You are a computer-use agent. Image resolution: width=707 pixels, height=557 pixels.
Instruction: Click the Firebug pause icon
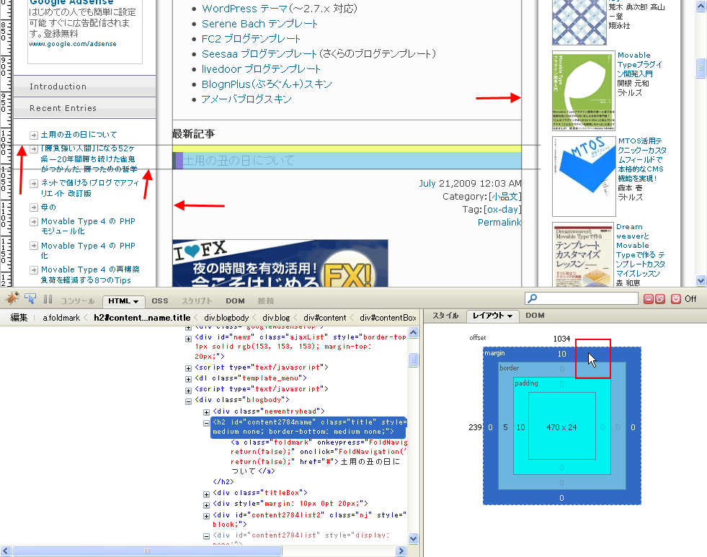(48, 299)
